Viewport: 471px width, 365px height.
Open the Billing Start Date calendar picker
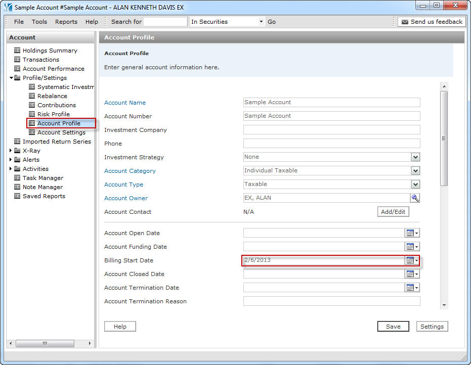(412, 260)
